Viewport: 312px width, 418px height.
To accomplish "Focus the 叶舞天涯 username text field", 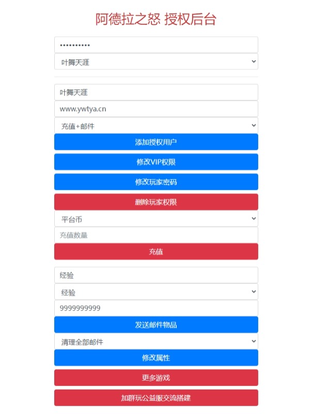I will 156,92.
